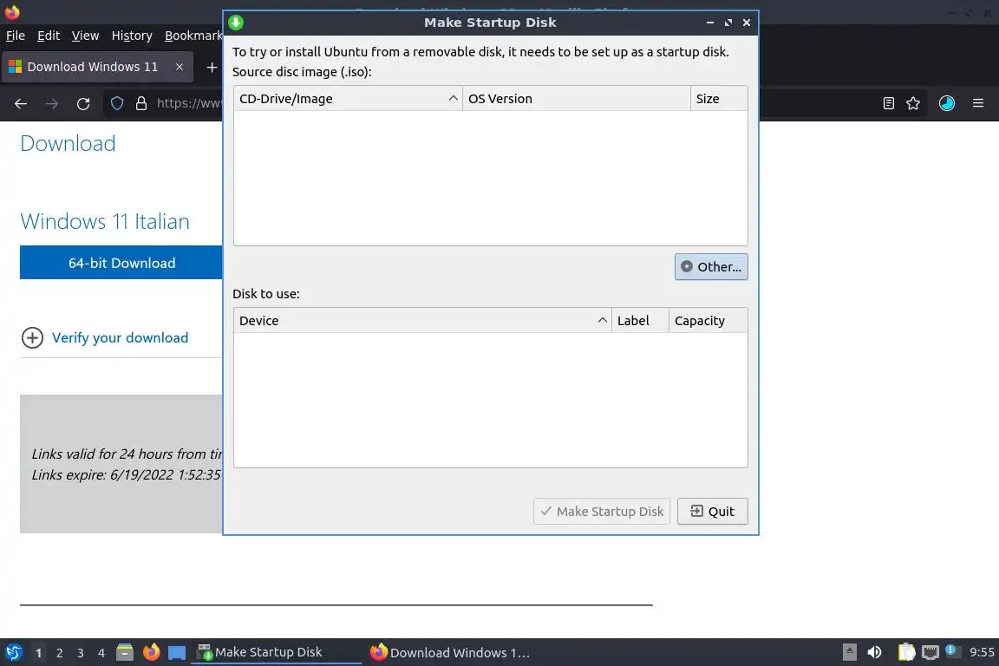Open clipboard manager tray icon

[906, 652]
